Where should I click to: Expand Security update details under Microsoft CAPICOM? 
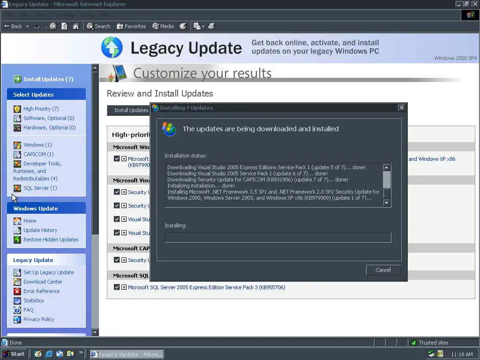(124, 260)
